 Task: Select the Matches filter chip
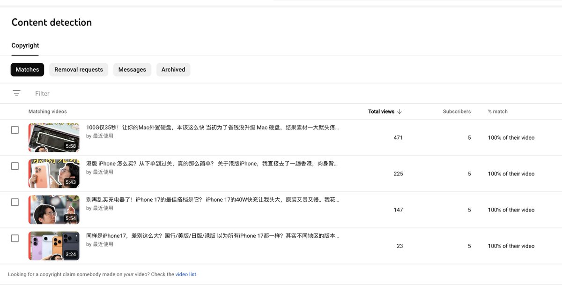click(x=27, y=69)
